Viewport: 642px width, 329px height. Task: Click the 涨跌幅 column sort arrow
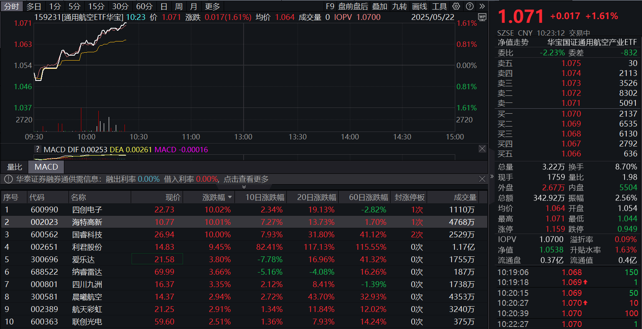(230, 197)
